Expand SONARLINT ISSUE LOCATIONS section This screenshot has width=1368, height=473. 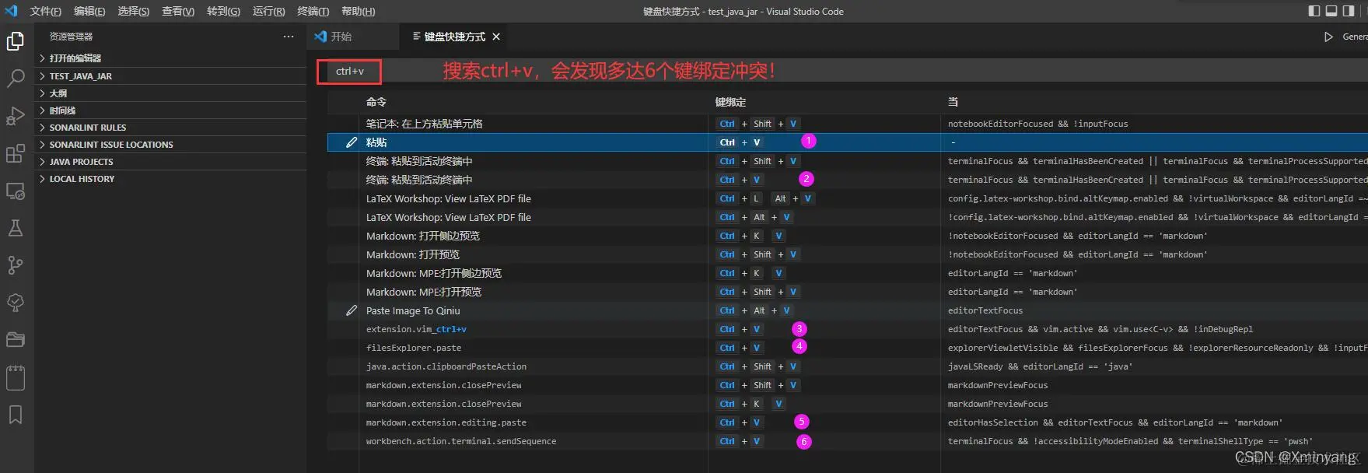[x=171, y=145]
